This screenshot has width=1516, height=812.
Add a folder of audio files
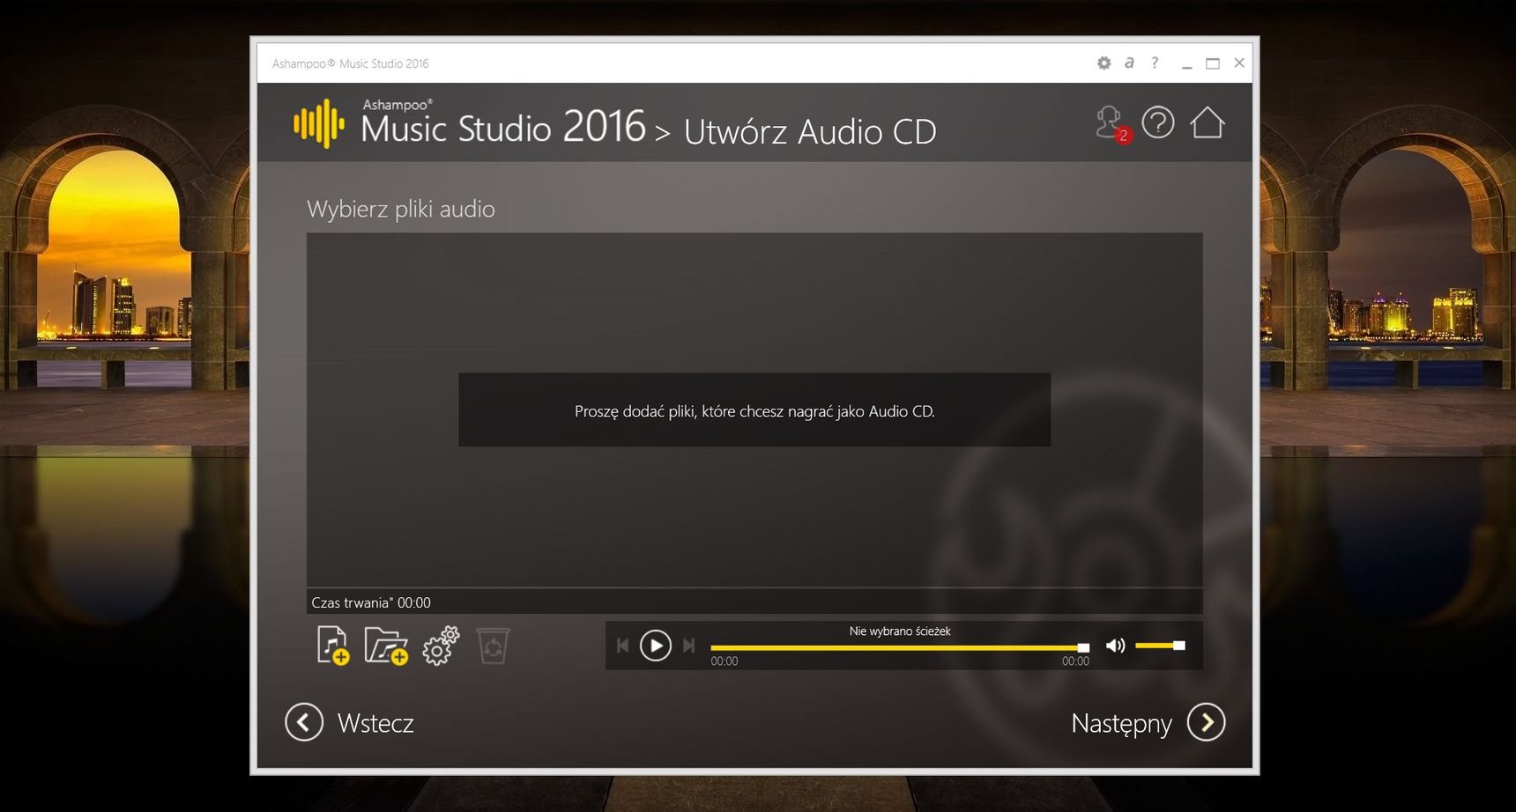tap(386, 646)
